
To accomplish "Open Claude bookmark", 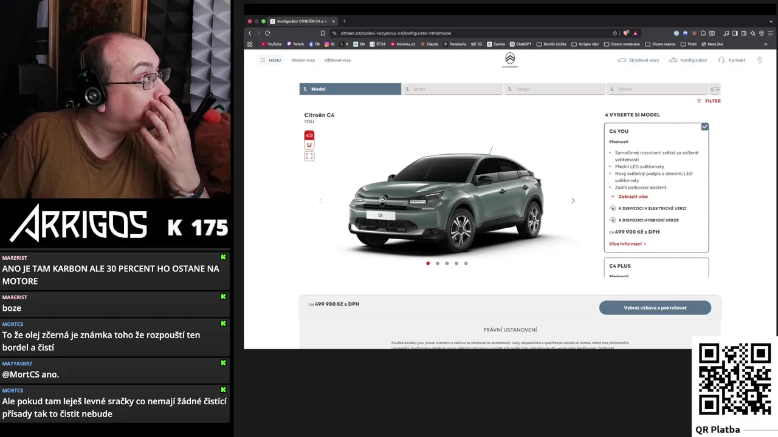I will click(x=429, y=44).
